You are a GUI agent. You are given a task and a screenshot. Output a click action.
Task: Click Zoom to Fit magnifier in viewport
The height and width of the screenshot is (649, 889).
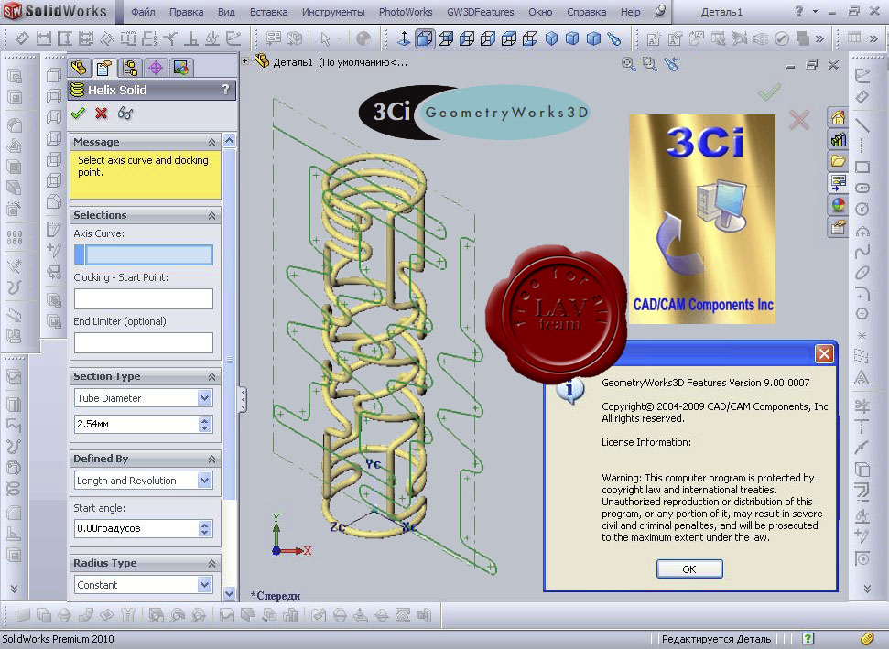(x=628, y=64)
